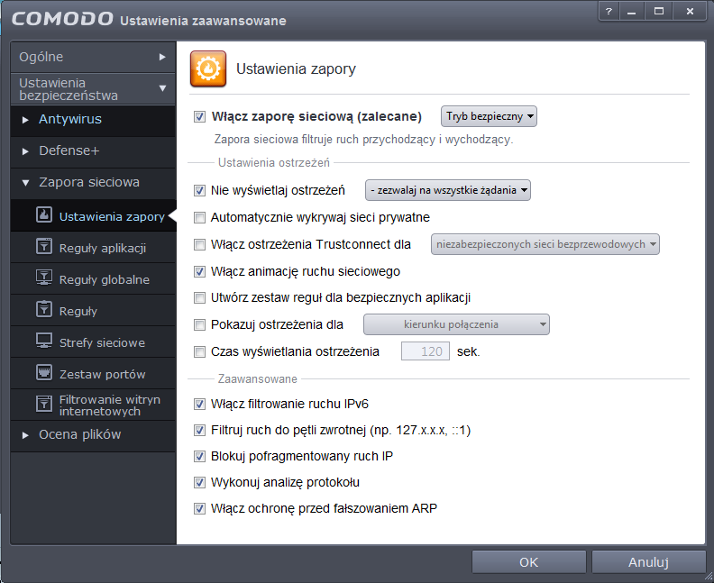This screenshot has height=583, width=714.
Task: Open Zestaw portów page
Action: point(93,373)
